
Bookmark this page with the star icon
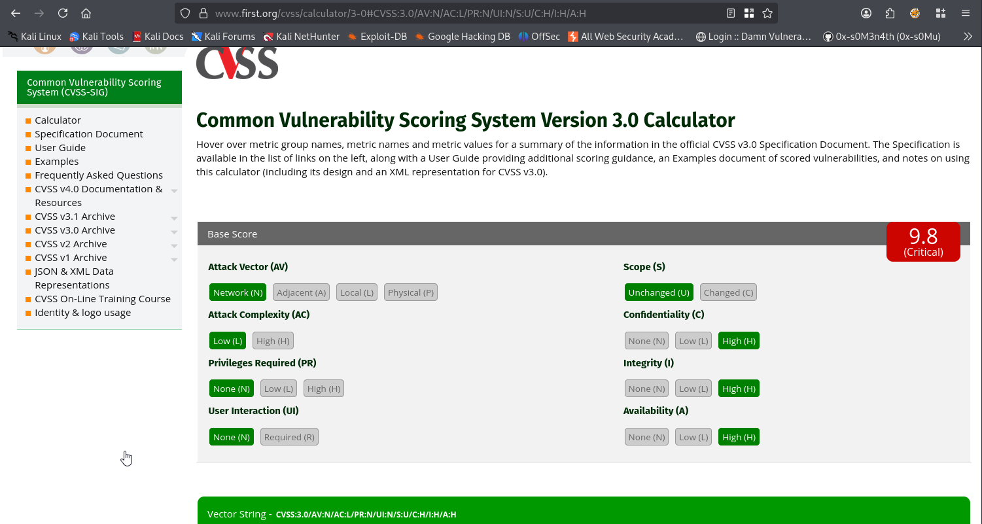point(767,13)
